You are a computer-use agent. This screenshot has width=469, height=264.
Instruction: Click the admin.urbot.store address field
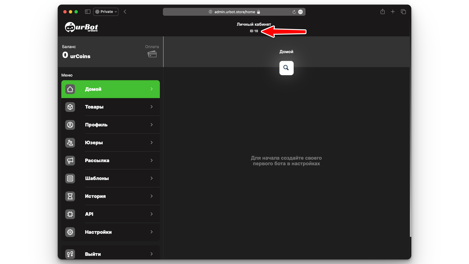point(234,12)
